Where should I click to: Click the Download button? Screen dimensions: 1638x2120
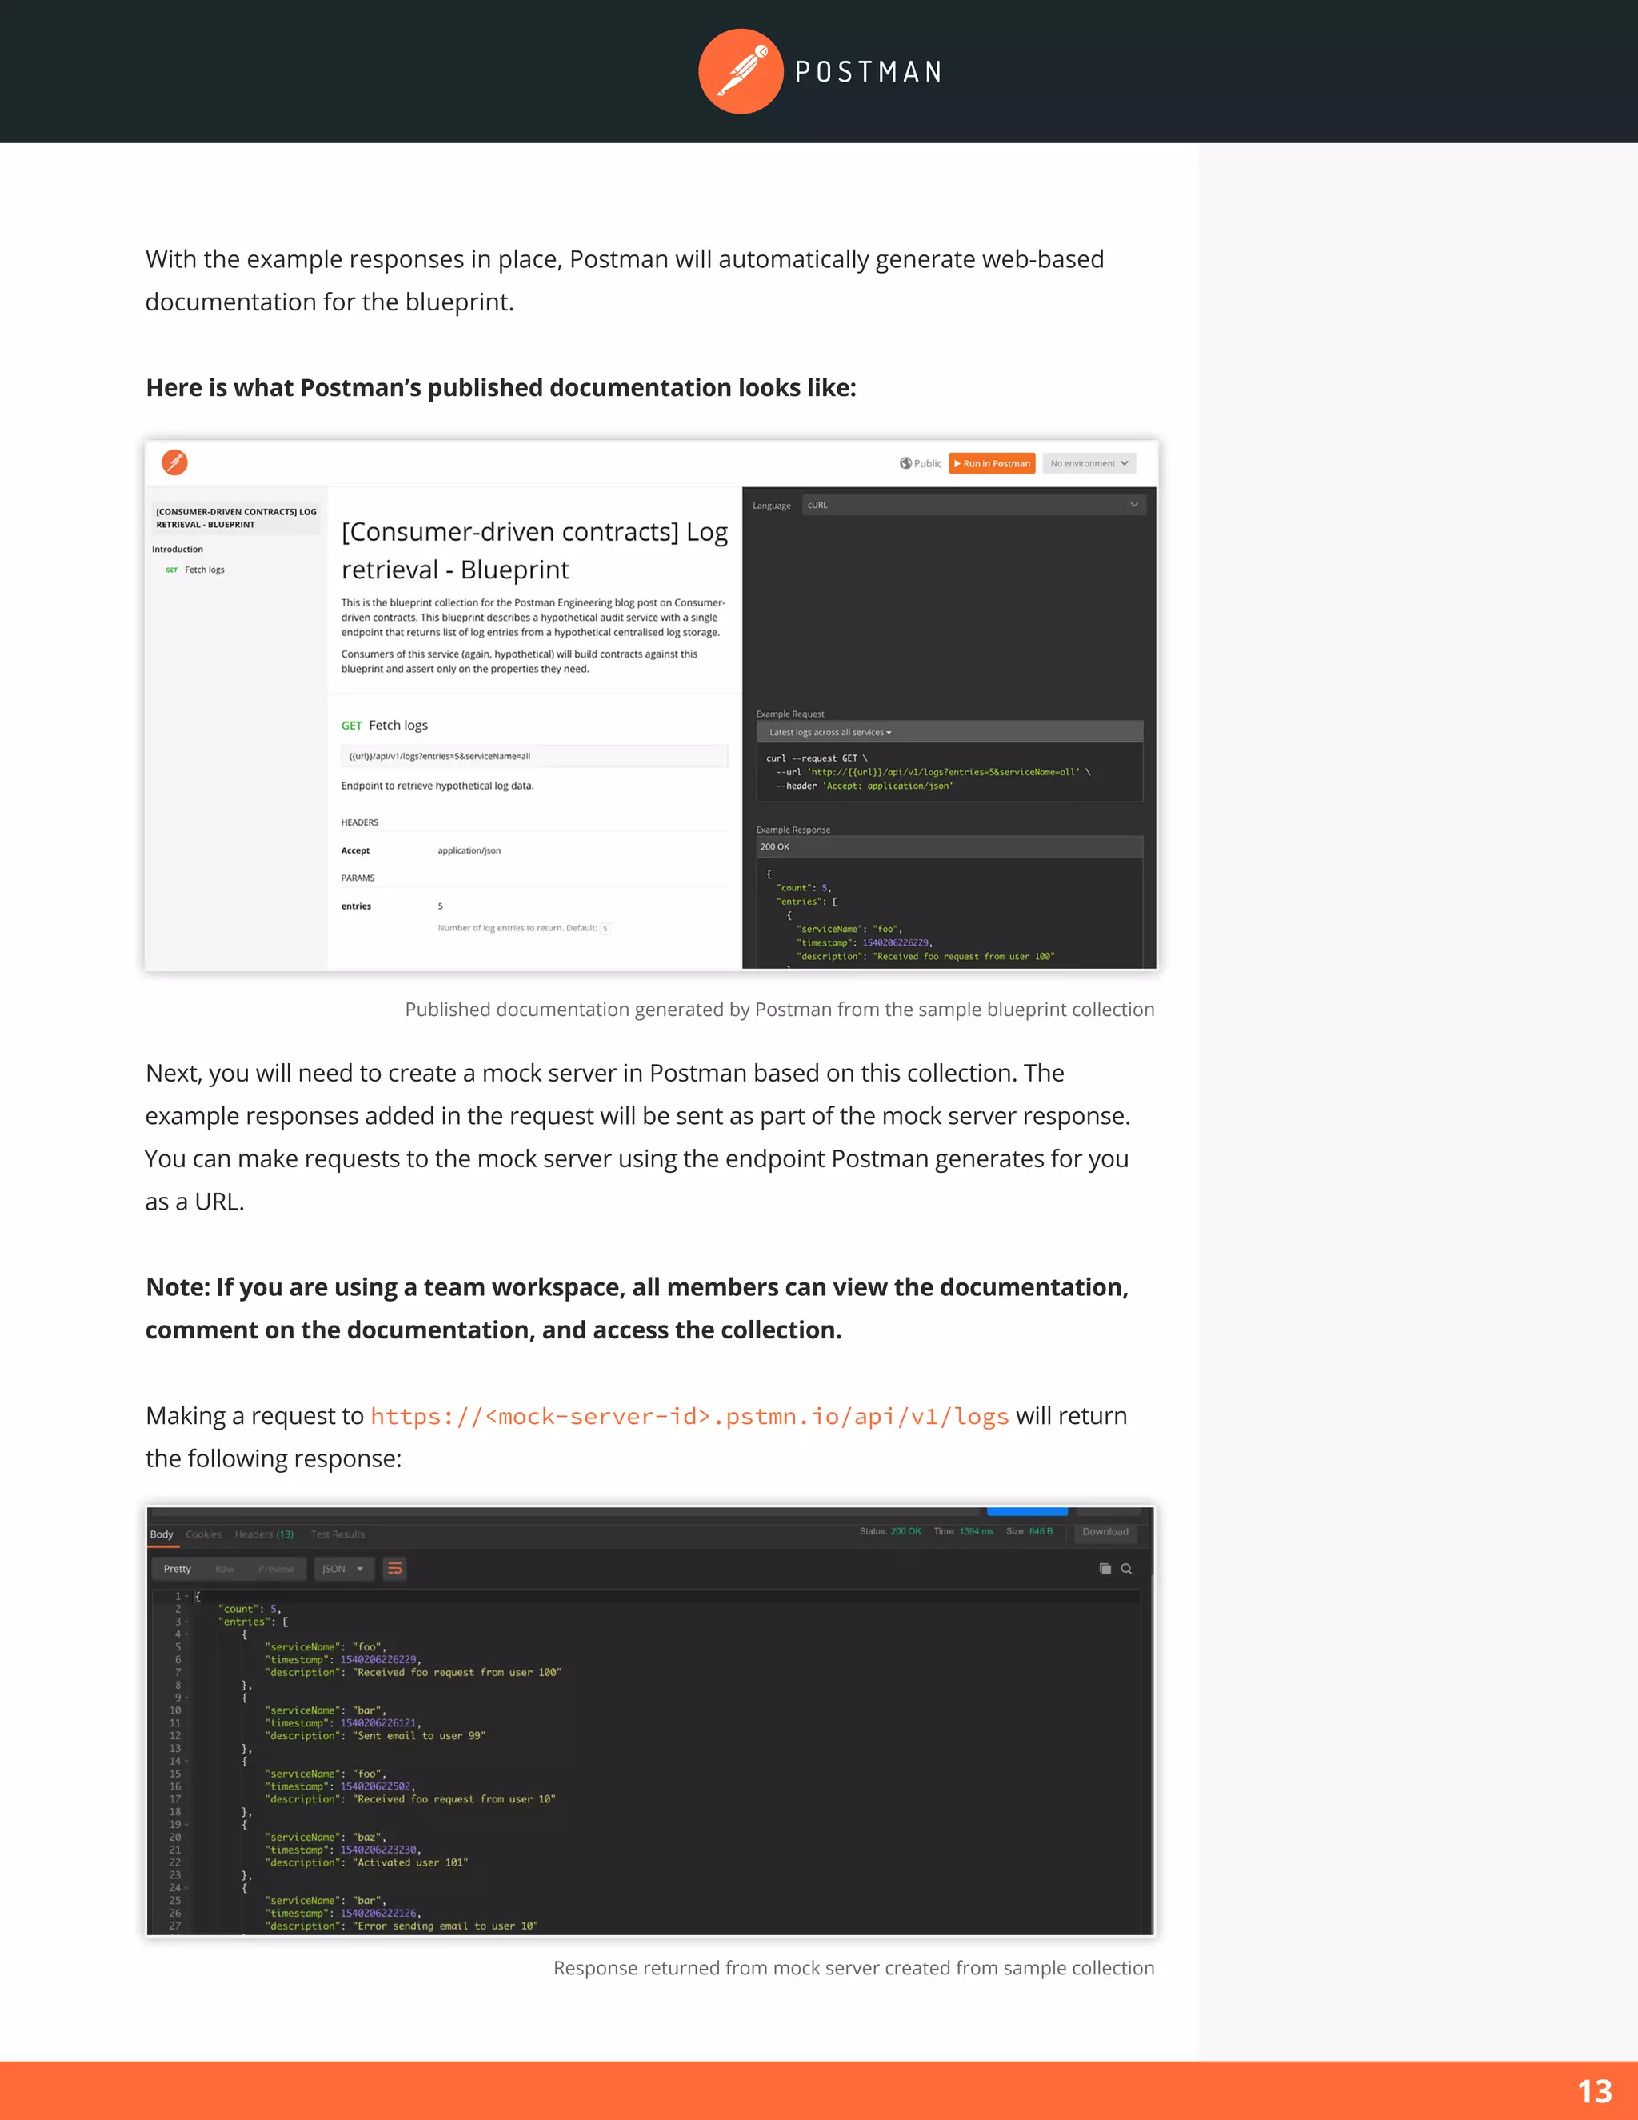pyautogui.click(x=1105, y=1532)
